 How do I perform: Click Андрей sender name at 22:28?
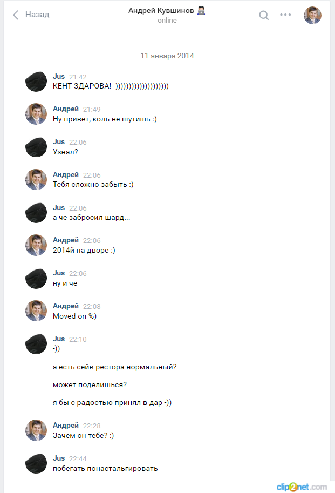(x=66, y=426)
